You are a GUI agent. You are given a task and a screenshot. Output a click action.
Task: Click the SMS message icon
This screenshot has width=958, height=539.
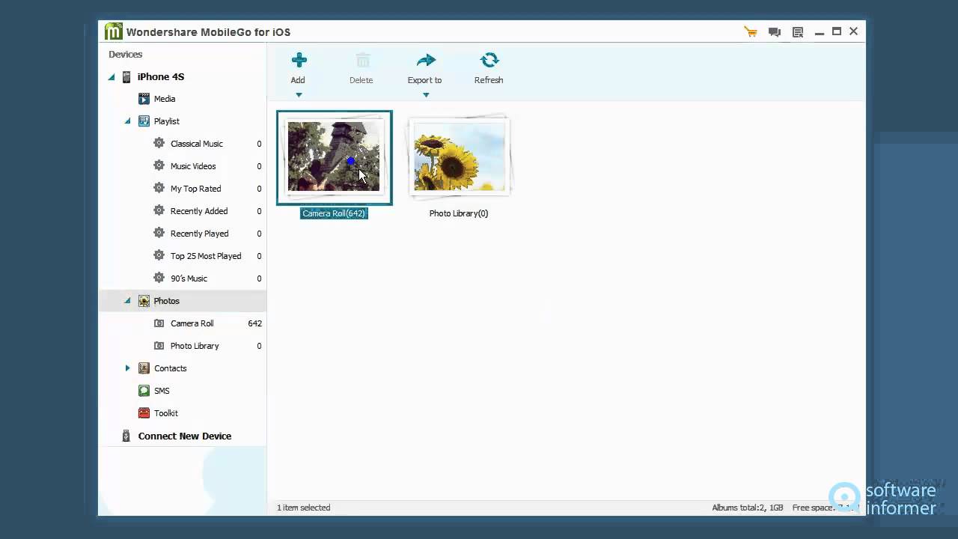coord(144,391)
